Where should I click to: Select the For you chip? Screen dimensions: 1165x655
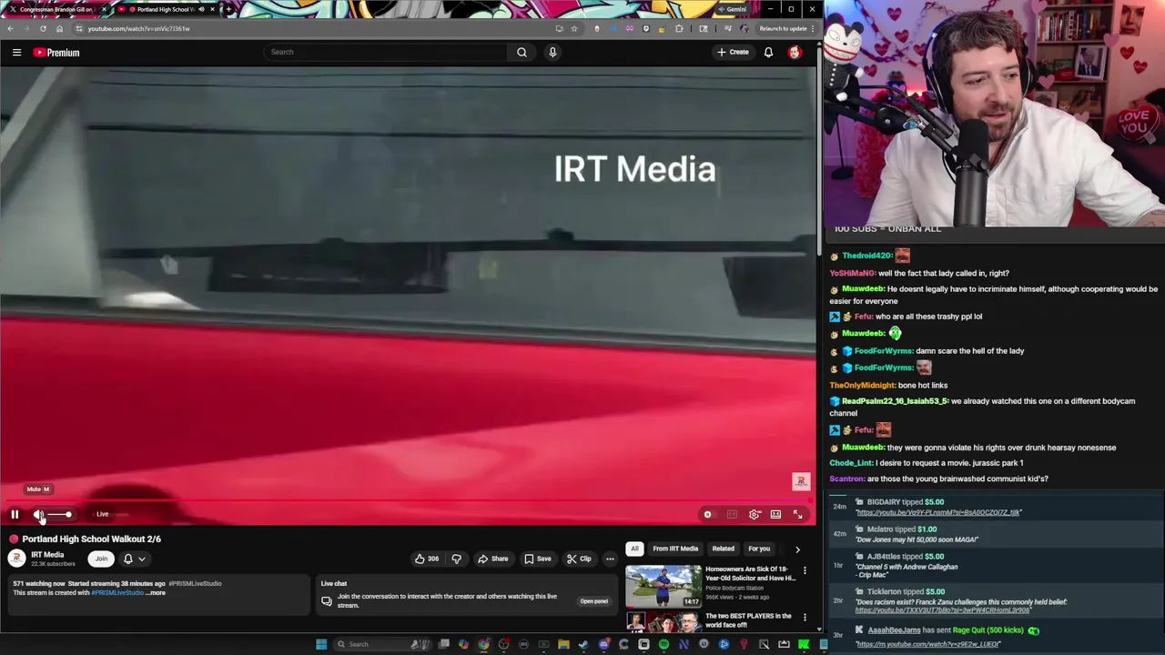coord(759,549)
